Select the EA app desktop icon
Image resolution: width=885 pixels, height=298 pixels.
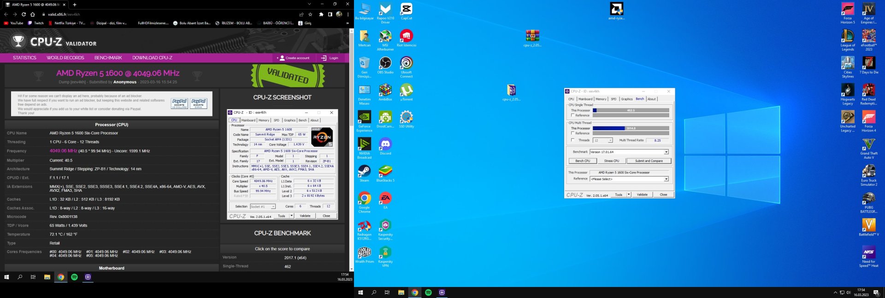(x=385, y=201)
